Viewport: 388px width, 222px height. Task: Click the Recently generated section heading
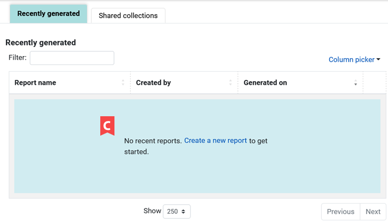click(40, 42)
